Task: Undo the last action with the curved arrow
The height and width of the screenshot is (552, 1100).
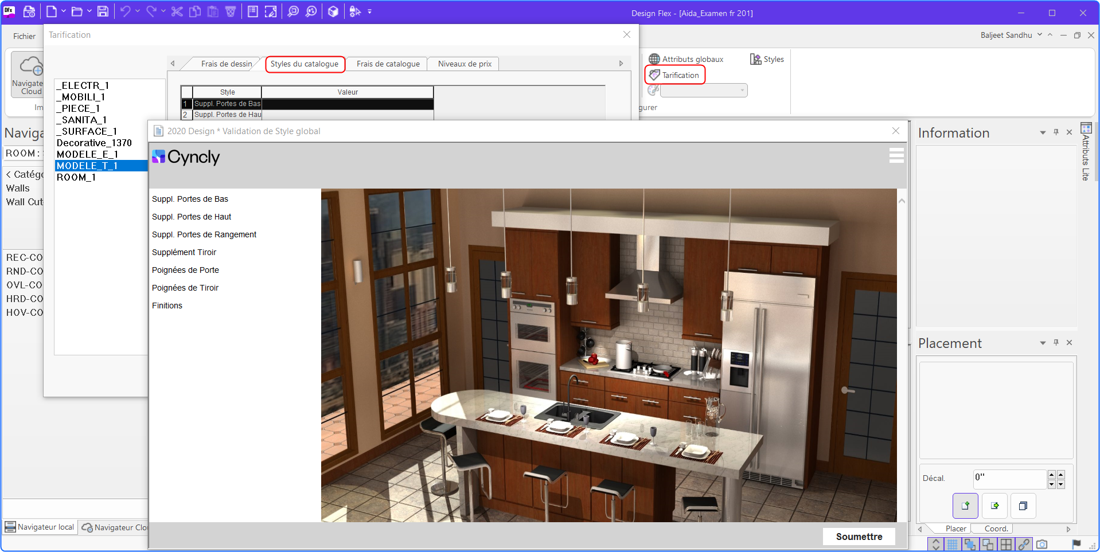Action: pos(126,11)
